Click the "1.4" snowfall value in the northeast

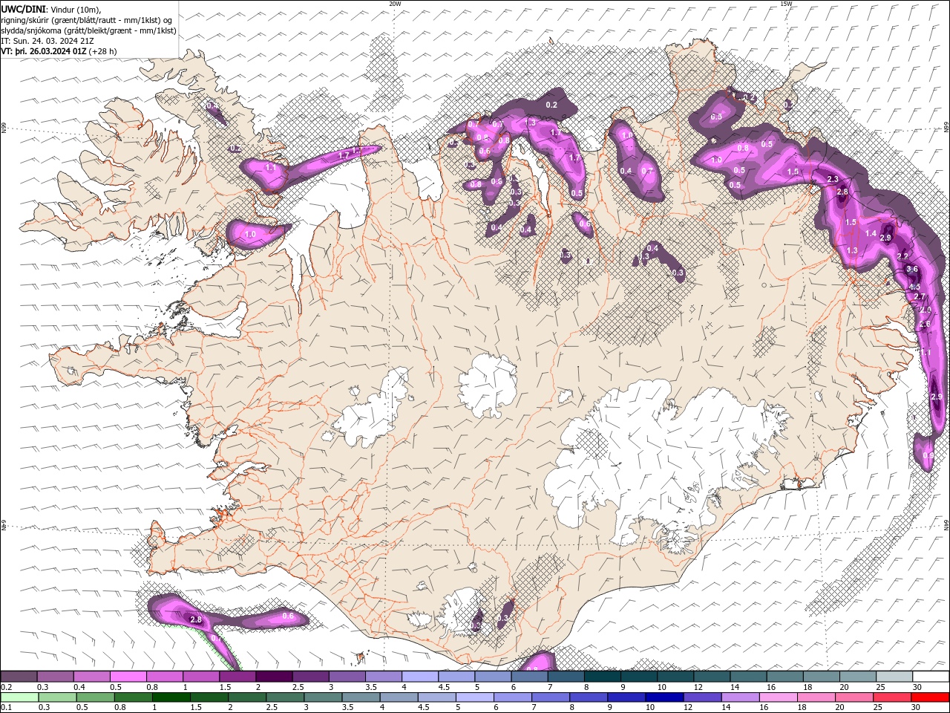[x=871, y=233]
